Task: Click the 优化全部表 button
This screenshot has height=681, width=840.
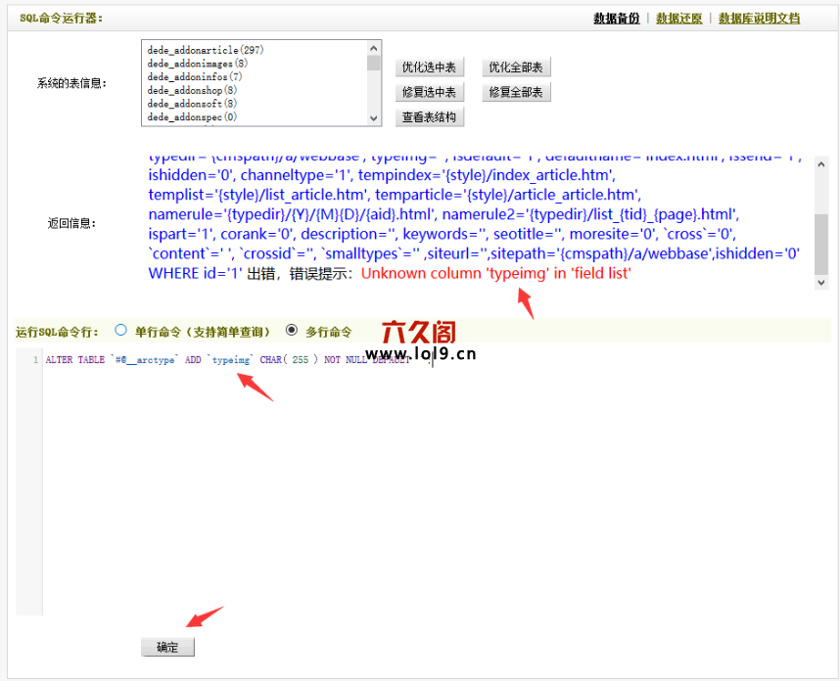Action: tap(516, 68)
